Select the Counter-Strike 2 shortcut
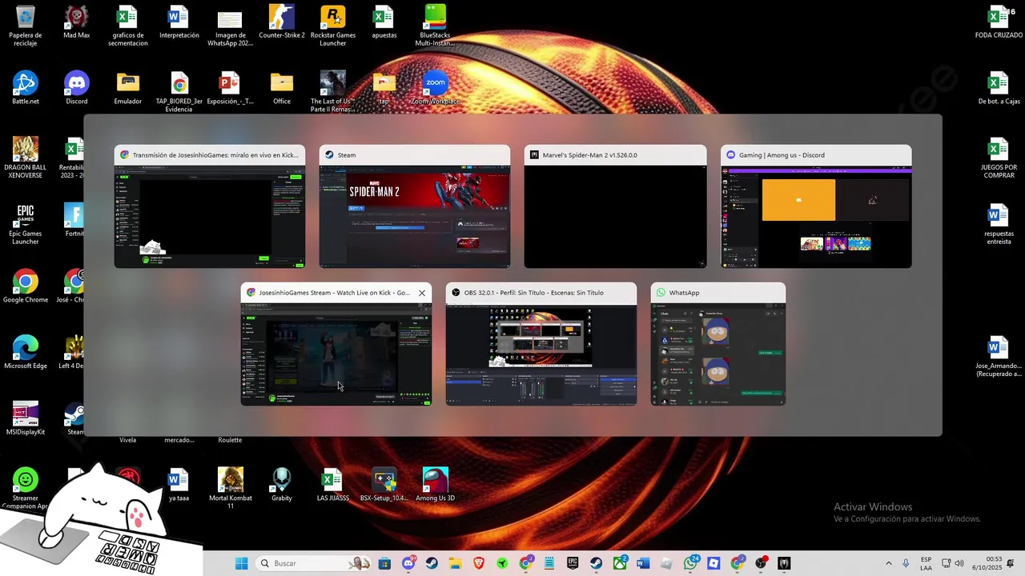The image size is (1025, 576). [282, 22]
